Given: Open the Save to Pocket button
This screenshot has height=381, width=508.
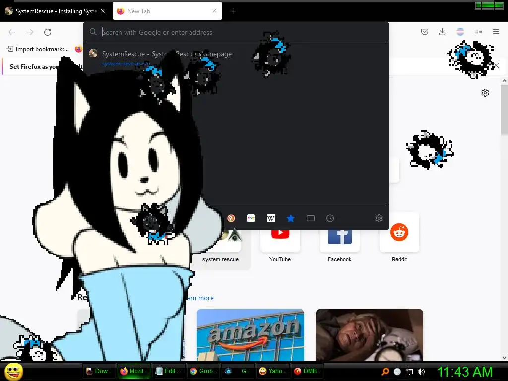Looking at the screenshot, I should tap(425, 32).
